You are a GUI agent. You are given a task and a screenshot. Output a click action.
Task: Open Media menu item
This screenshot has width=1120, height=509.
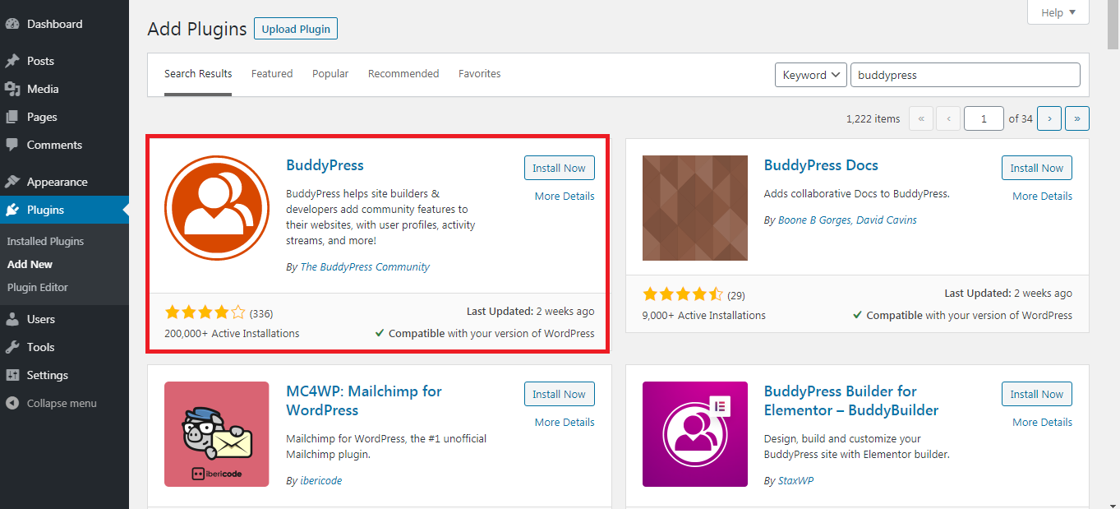pyautogui.click(x=64, y=89)
